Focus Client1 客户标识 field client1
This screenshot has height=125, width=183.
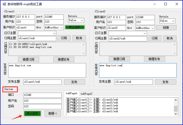25,28
